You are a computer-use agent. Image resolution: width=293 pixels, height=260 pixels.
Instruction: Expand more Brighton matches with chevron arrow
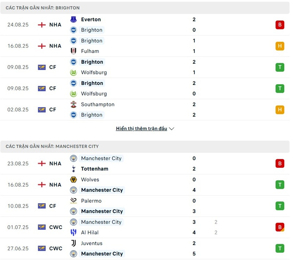(x=172, y=129)
